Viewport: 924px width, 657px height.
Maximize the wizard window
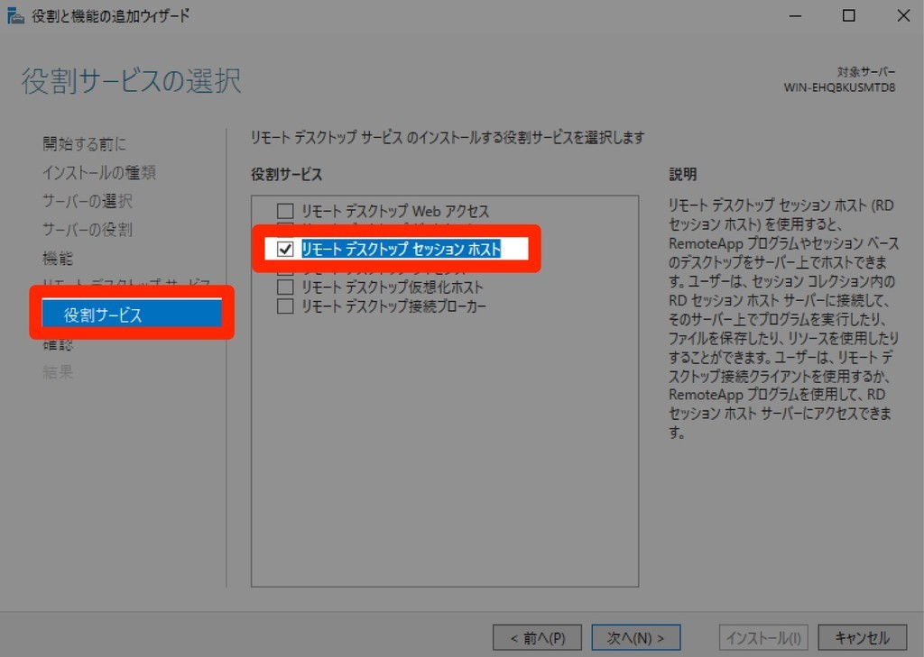[x=848, y=16]
